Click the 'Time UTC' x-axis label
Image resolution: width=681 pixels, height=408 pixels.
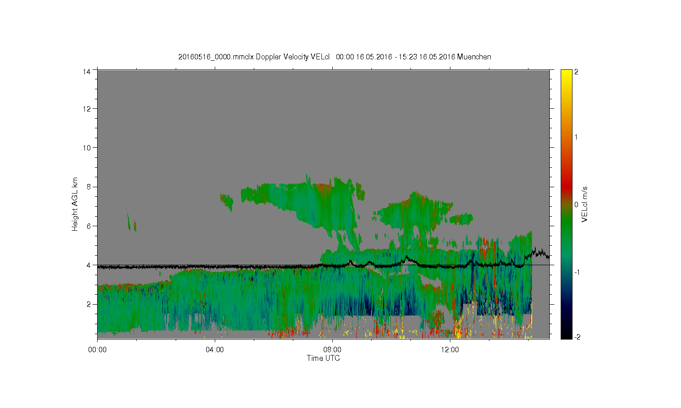point(323,358)
